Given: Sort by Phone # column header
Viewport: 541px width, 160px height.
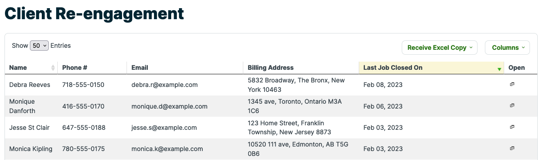Looking at the screenshot, I should [75, 68].
